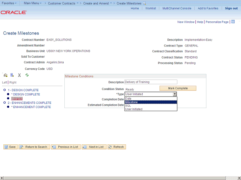Open page in New Window
Screen dimensions: 241x180
tap(186, 22)
